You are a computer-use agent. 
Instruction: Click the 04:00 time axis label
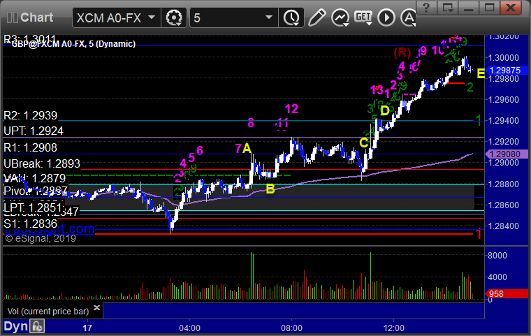(x=189, y=328)
